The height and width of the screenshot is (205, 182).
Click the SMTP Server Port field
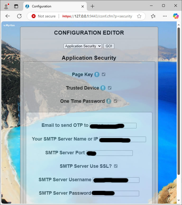pos(109,153)
